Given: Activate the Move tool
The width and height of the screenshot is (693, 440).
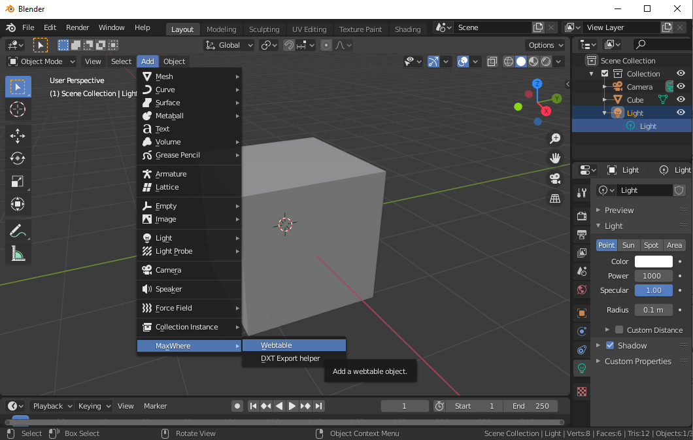Looking at the screenshot, I should coord(18,136).
